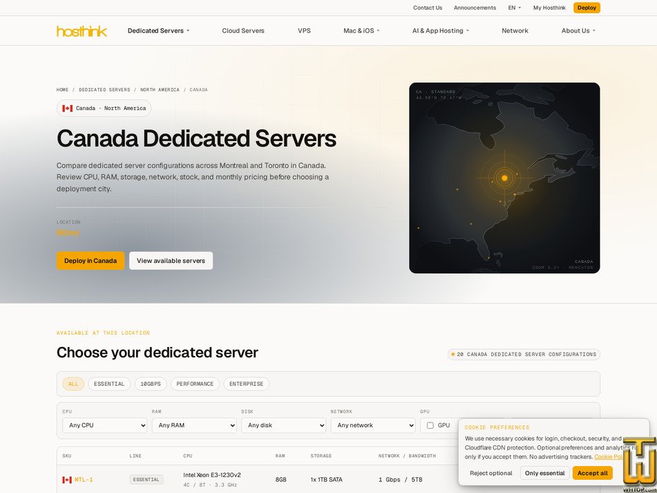Viewport: 657px width, 493px height.
Task: Open Contact Us link
Action: tap(428, 8)
